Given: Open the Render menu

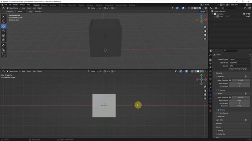Looking at the screenshot, I should pyautogui.click(x=15, y=5).
